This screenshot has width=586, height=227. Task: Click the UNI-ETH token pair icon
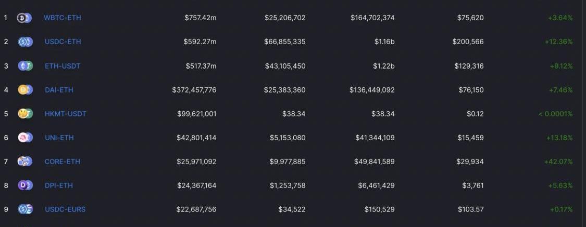click(x=25, y=138)
